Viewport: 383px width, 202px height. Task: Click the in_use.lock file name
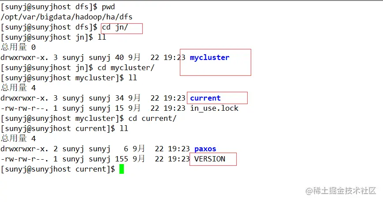click(214, 108)
